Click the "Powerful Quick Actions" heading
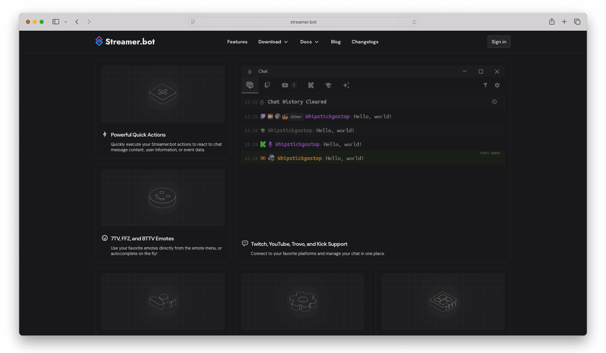 tap(138, 135)
